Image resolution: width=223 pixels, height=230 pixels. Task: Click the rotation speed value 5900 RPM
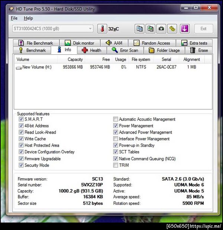193,203
